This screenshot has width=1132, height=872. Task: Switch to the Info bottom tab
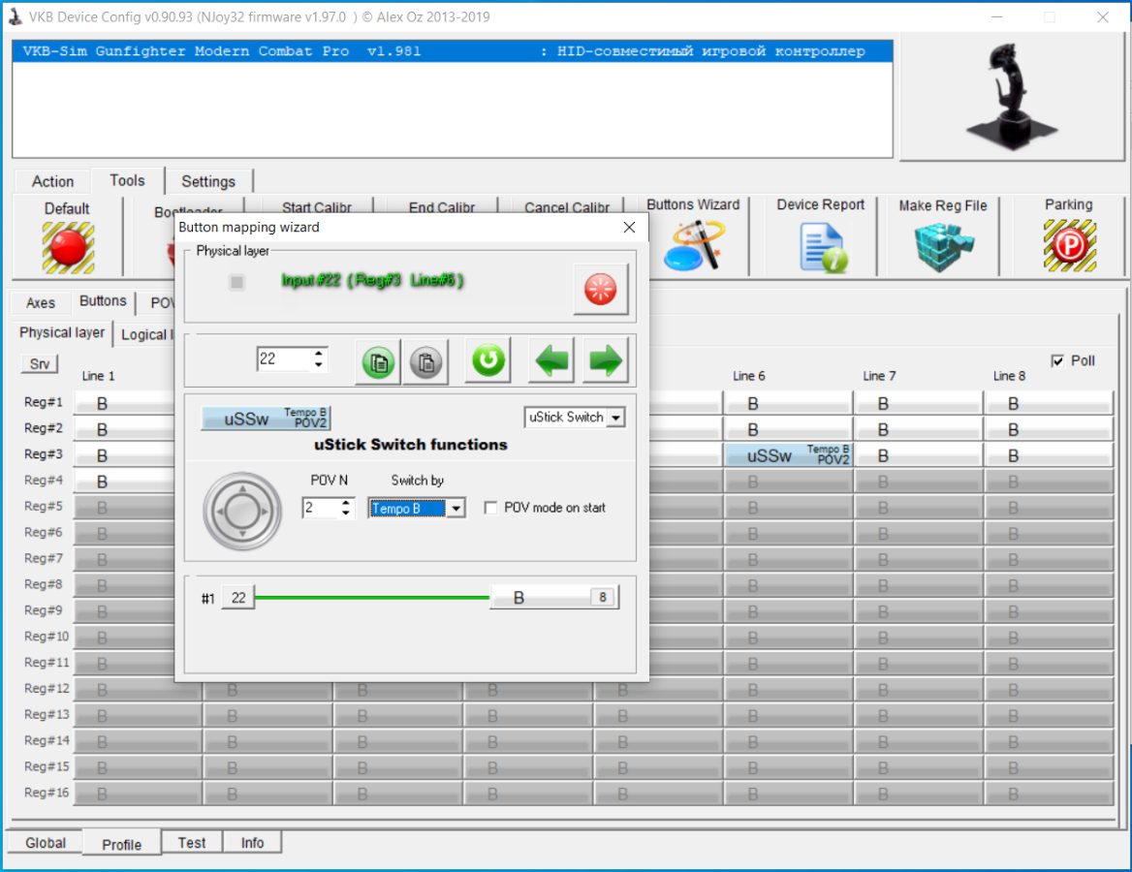point(252,842)
